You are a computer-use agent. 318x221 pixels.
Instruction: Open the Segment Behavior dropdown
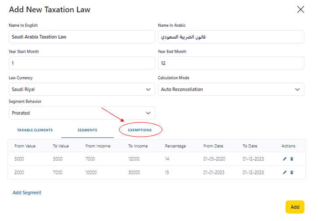pos(81,113)
